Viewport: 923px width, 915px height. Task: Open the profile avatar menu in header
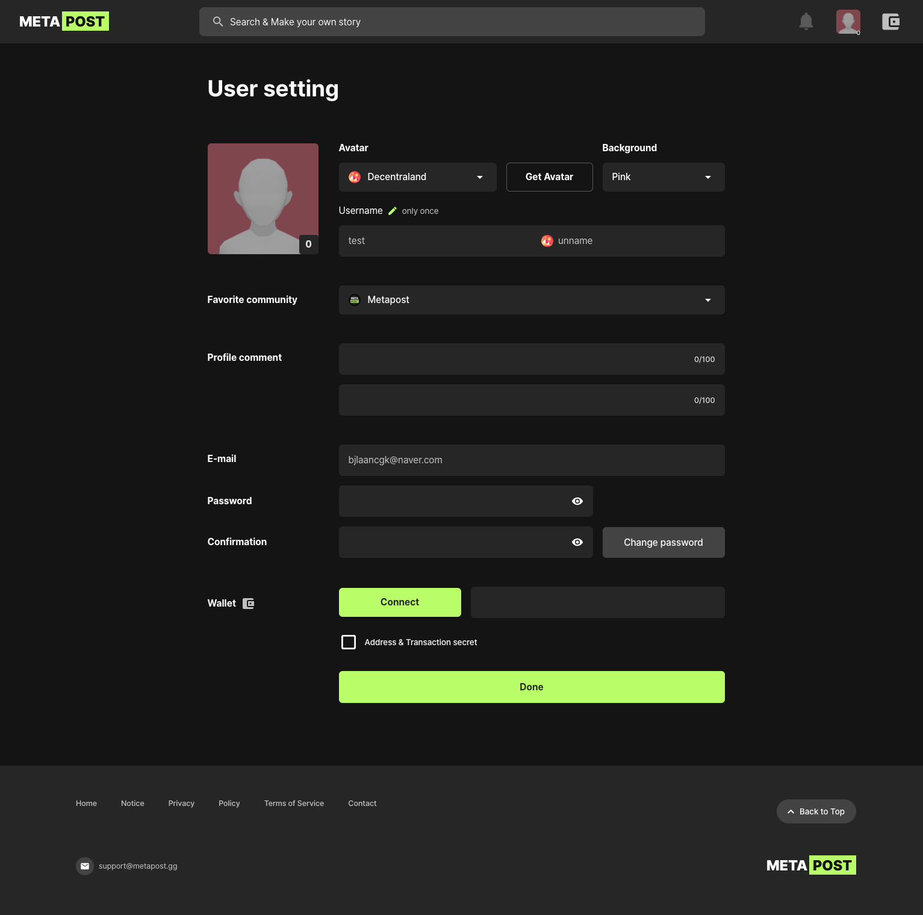coord(848,22)
